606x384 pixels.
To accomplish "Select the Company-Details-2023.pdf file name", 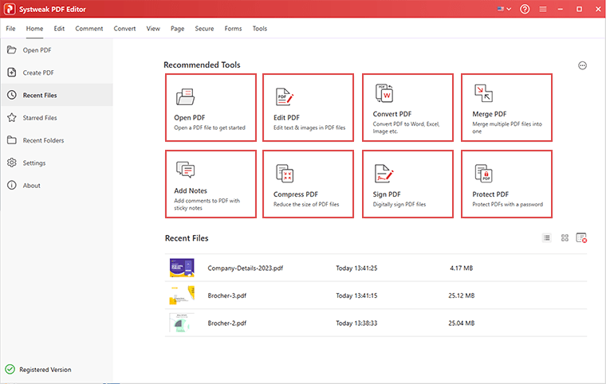I will (246, 268).
